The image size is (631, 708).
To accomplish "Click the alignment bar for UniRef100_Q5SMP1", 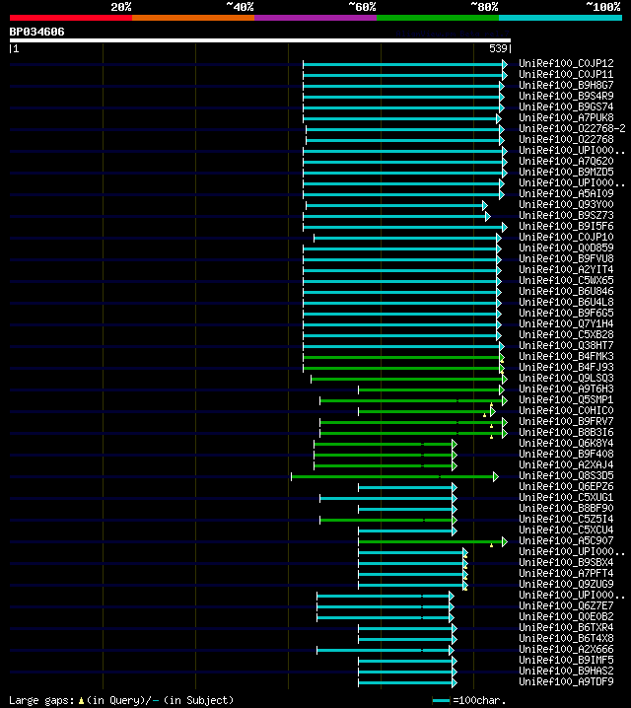I will (x=413, y=400).
